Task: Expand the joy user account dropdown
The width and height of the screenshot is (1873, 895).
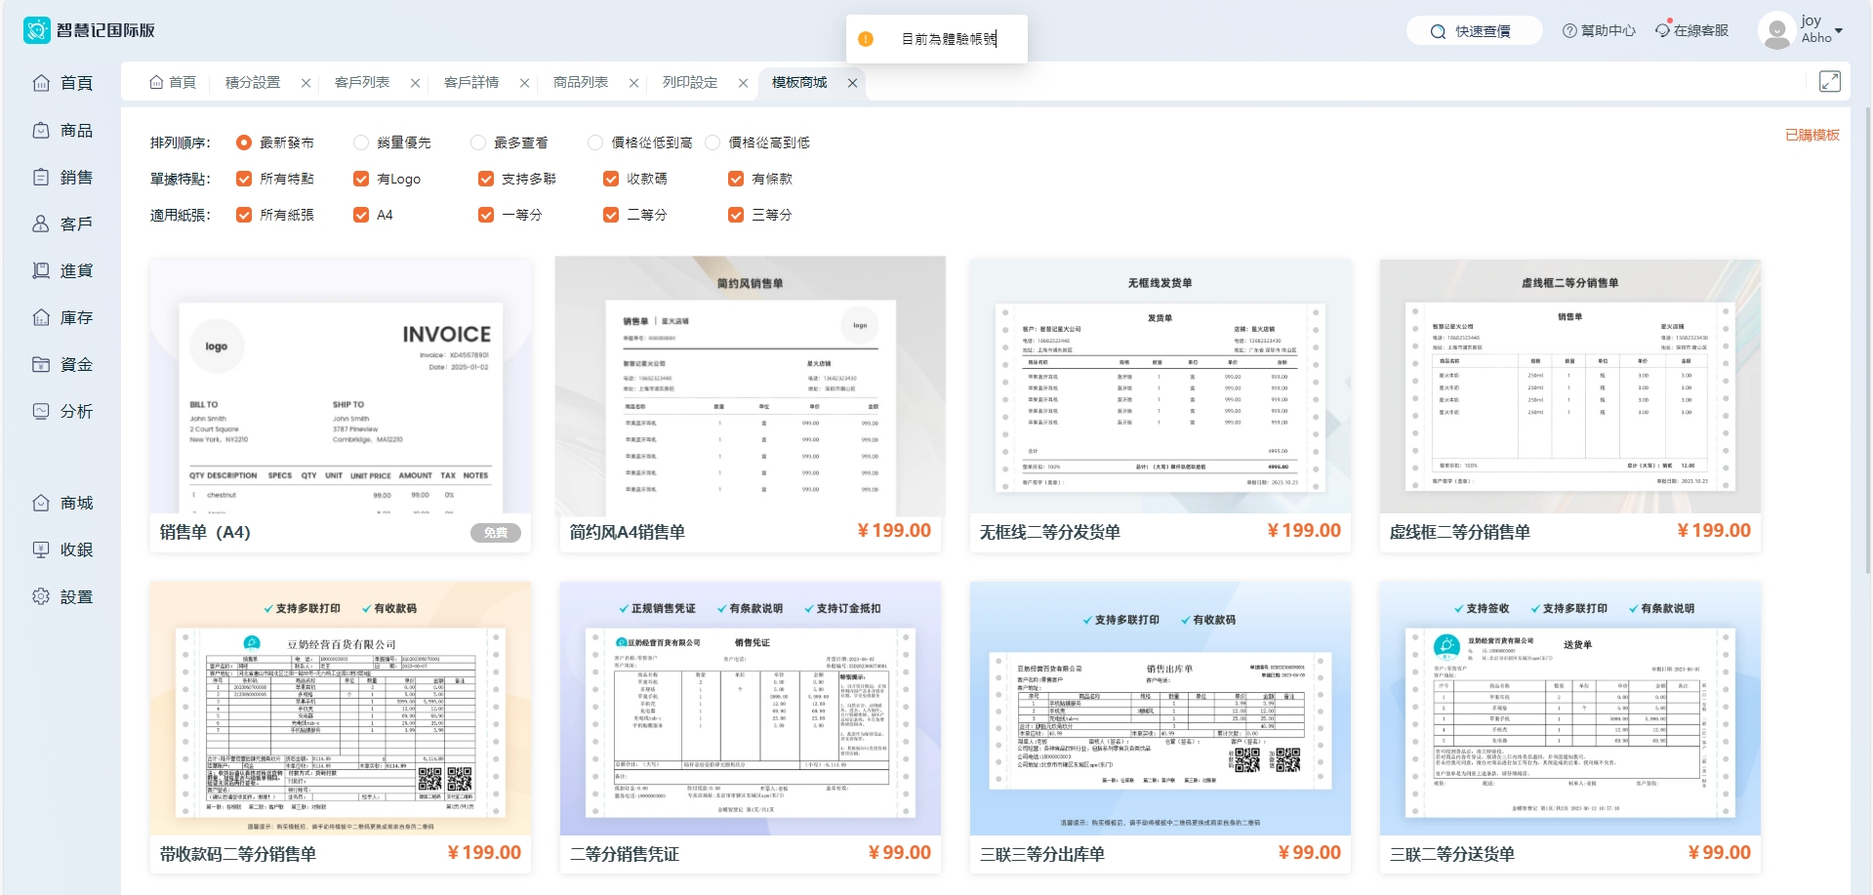Action: (x=1838, y=30)
